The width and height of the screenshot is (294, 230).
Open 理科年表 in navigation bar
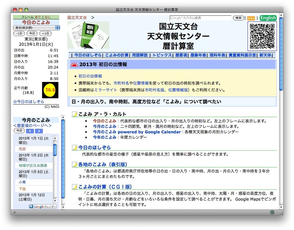(217, 55)
